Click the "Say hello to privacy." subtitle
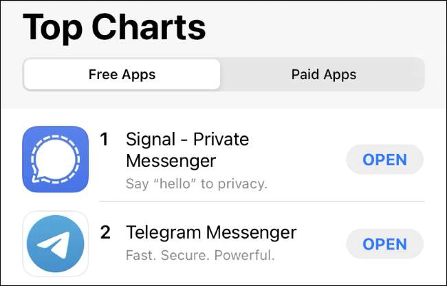The image size is (447, 286). point(196,184)
